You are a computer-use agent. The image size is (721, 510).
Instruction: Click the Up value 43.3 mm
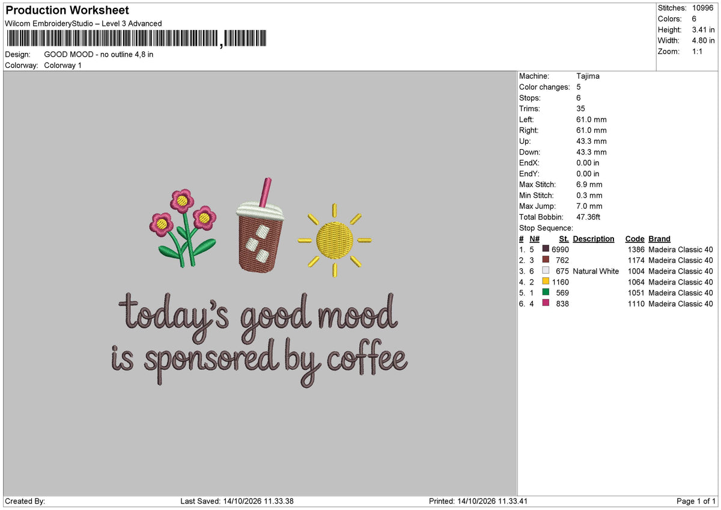(x=591, y=141)
